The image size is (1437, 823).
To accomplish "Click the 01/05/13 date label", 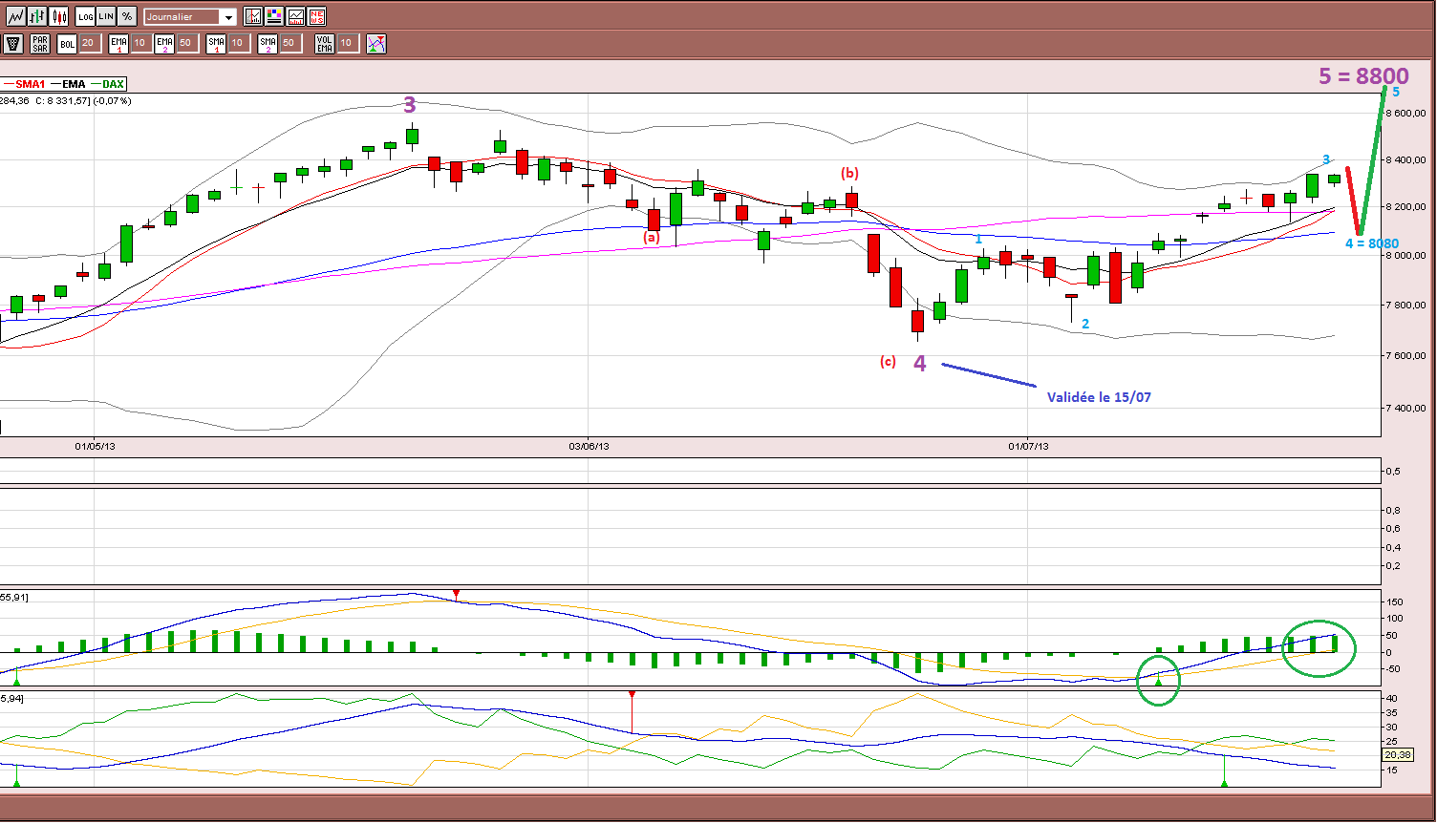I will tap(95, 446).
